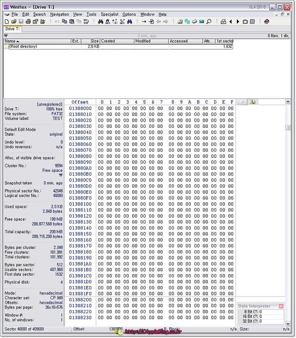Click the hex editor scroll up arrow
The image size is (296, 338).
(x=288, y=102)
